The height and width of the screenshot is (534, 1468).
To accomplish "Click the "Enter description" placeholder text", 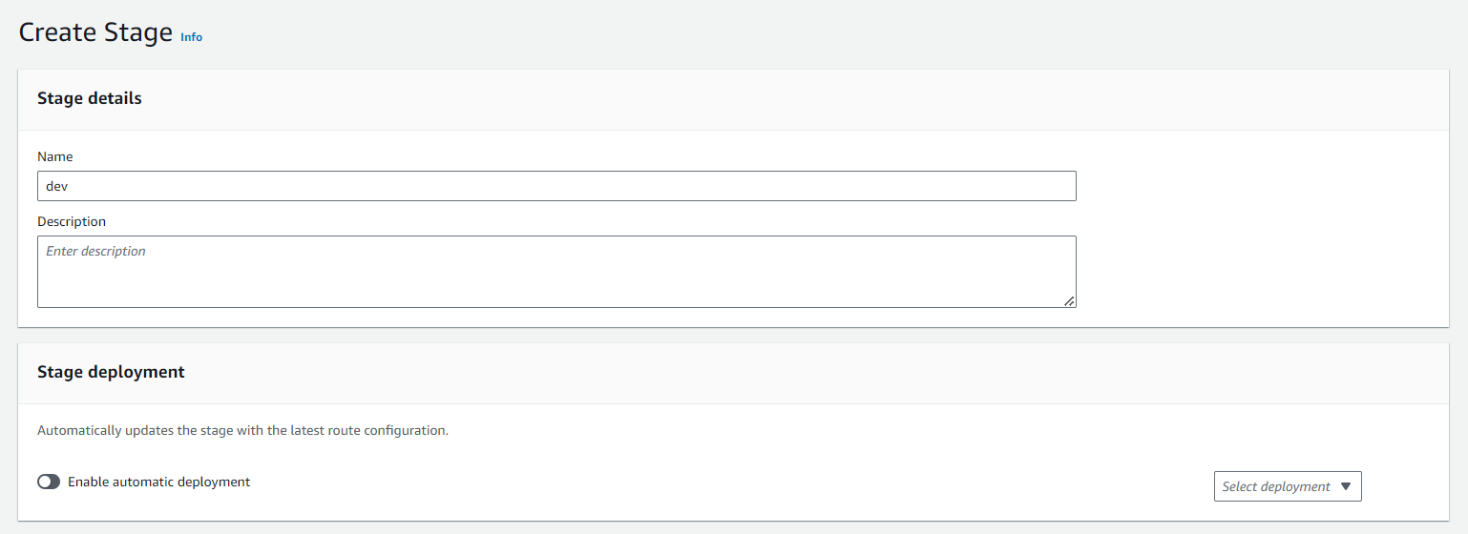I will coord(95,252).
